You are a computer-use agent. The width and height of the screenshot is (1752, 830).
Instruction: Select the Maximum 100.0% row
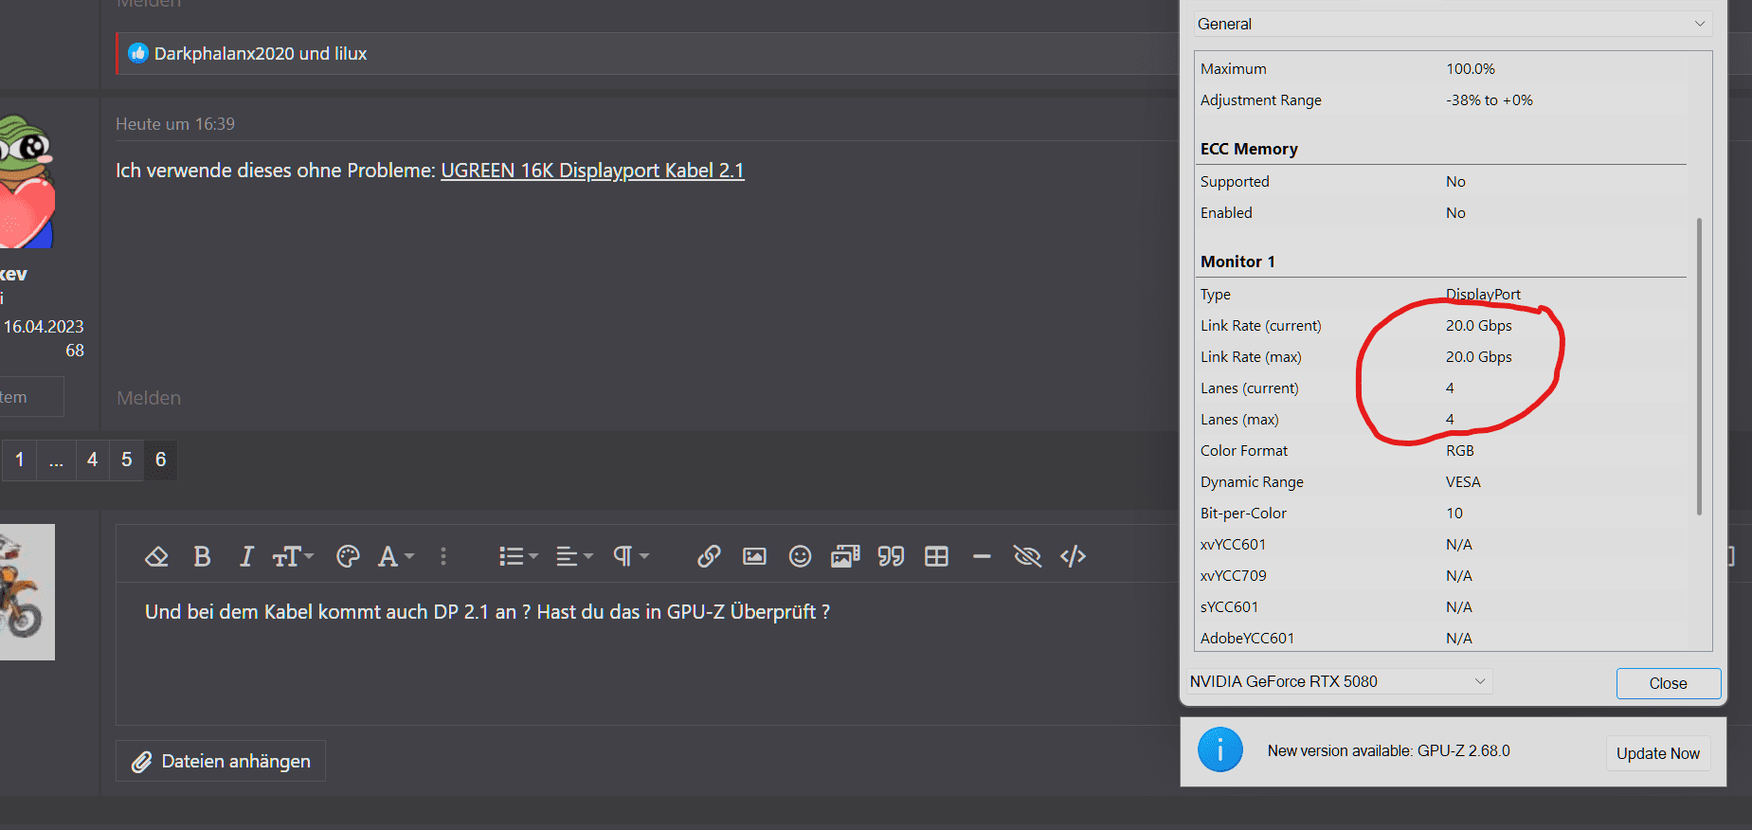click(x=1440, y=68)
